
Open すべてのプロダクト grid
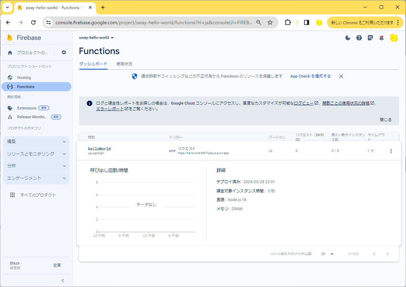pyautogui.click(x=33, y=195)
